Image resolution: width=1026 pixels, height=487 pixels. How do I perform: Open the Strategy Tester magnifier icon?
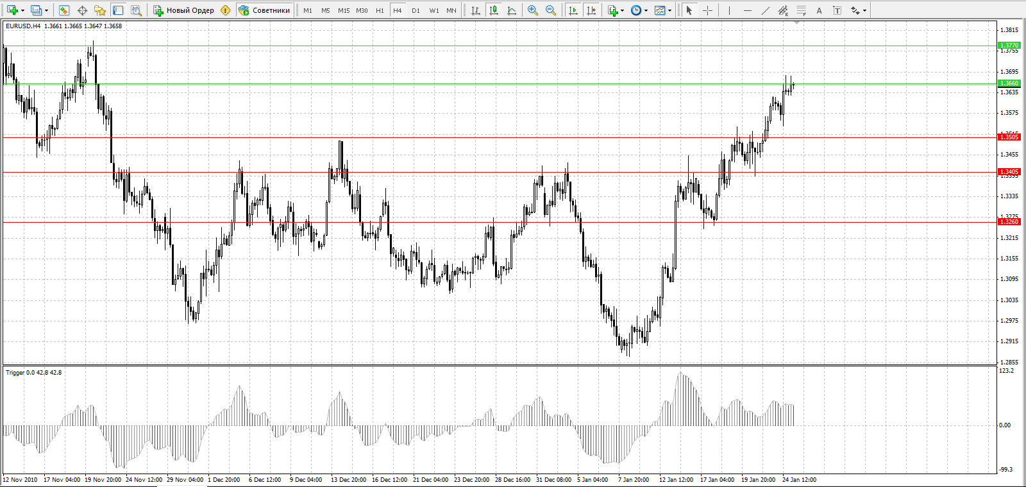tap(136, 10)
